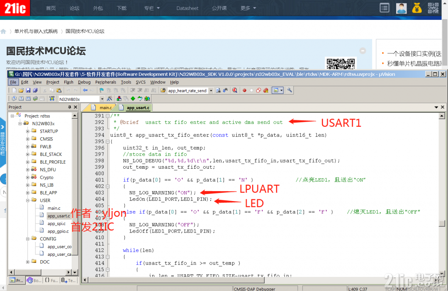Start the debug session icon
Viewport: 448px width, 291px height.
(x=234, y=90)
